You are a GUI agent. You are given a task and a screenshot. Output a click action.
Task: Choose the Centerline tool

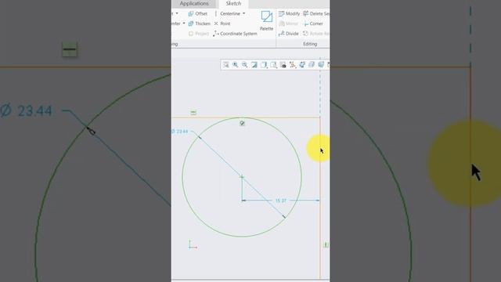tap(227, 14)
